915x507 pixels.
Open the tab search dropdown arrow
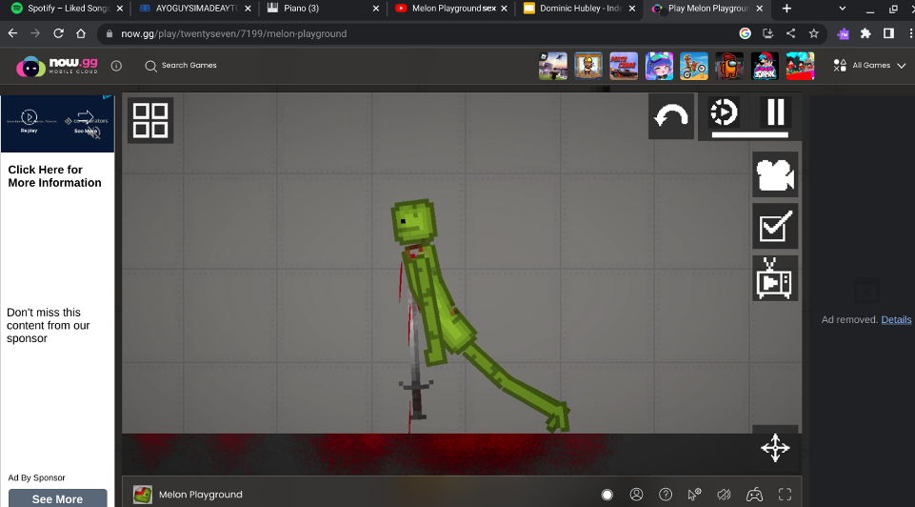tap(842, 9)
